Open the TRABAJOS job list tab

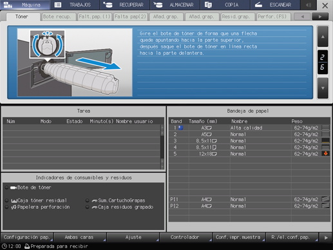[x=75, y=5]
